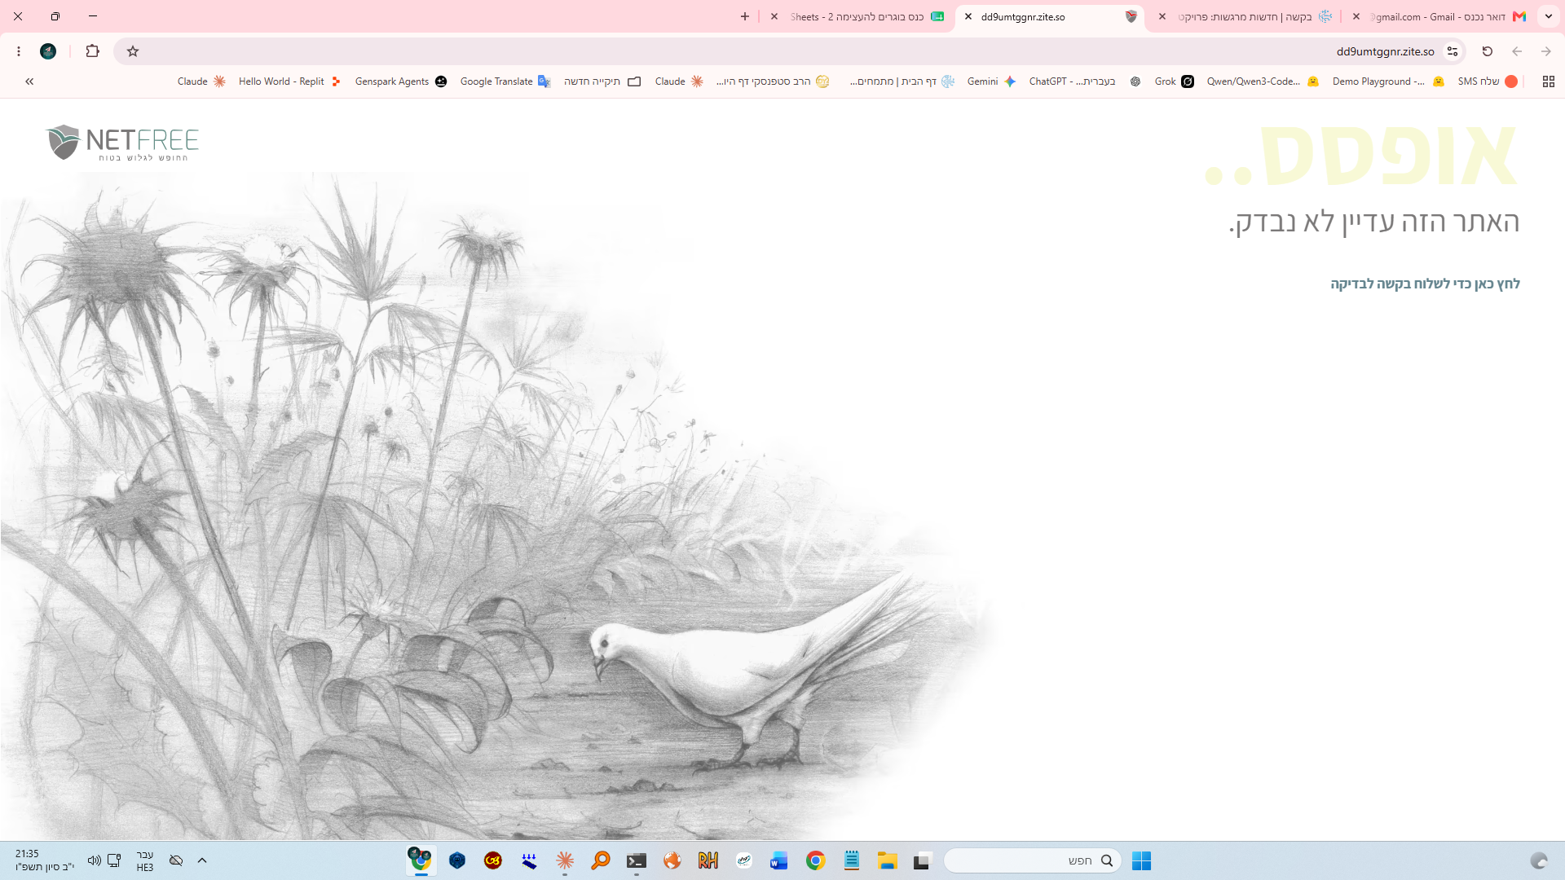The image size is (1565, 880).
Task: Open the Gemini bookmark
Action: (992, 81)
